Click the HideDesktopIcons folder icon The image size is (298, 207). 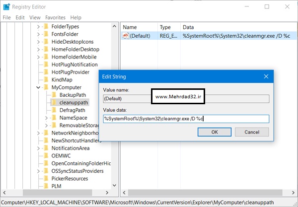click(46, 42)
